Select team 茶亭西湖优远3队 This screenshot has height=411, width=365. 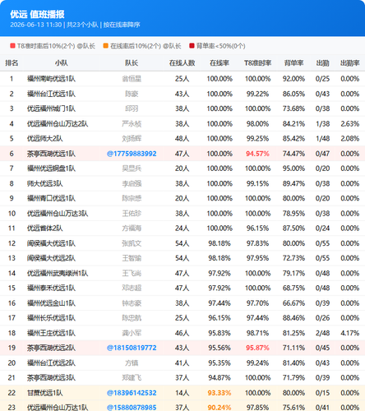(x=51, y=377)
